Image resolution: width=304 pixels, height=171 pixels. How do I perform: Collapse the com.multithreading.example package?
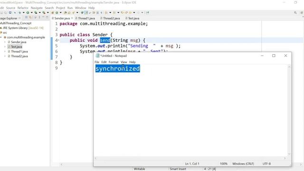1,37
